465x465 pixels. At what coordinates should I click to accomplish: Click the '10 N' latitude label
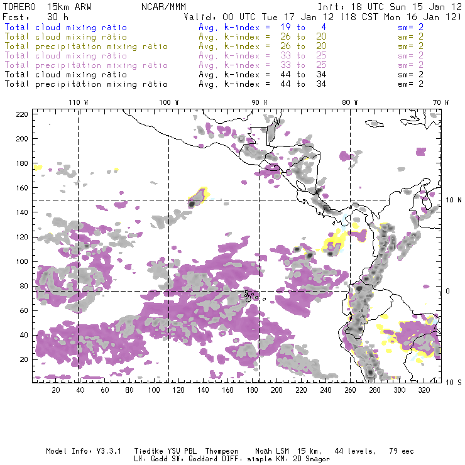pyautogui.click(x=454, y=200)
